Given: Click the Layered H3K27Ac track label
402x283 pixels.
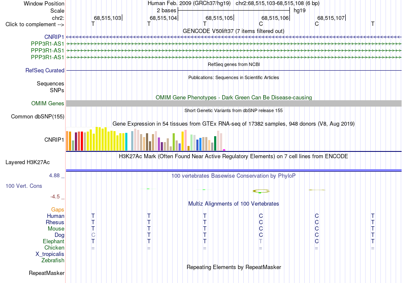Looking at the screenshot, I should pyautogui.click(x=28, y=162).
